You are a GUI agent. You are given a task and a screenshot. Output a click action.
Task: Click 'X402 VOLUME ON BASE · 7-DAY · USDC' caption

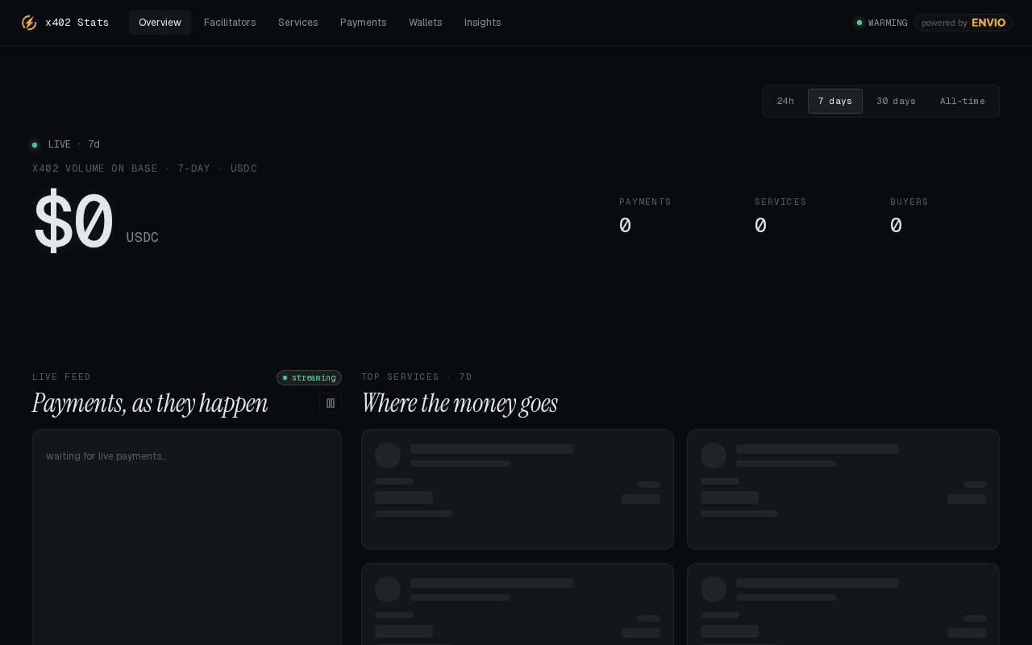(x=145, y=169)
